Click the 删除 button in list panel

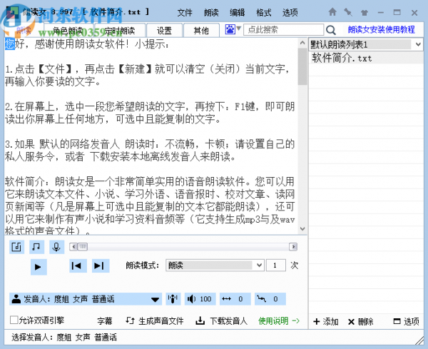coord(360,322)
